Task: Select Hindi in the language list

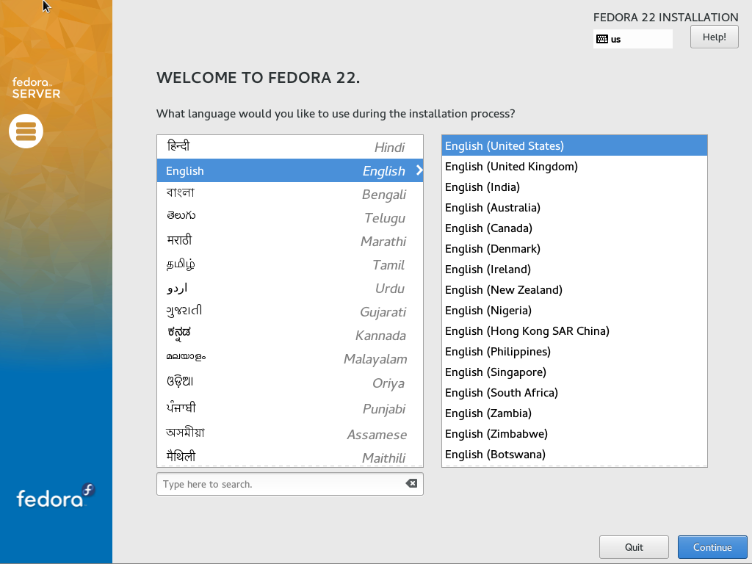Action: 289,147
